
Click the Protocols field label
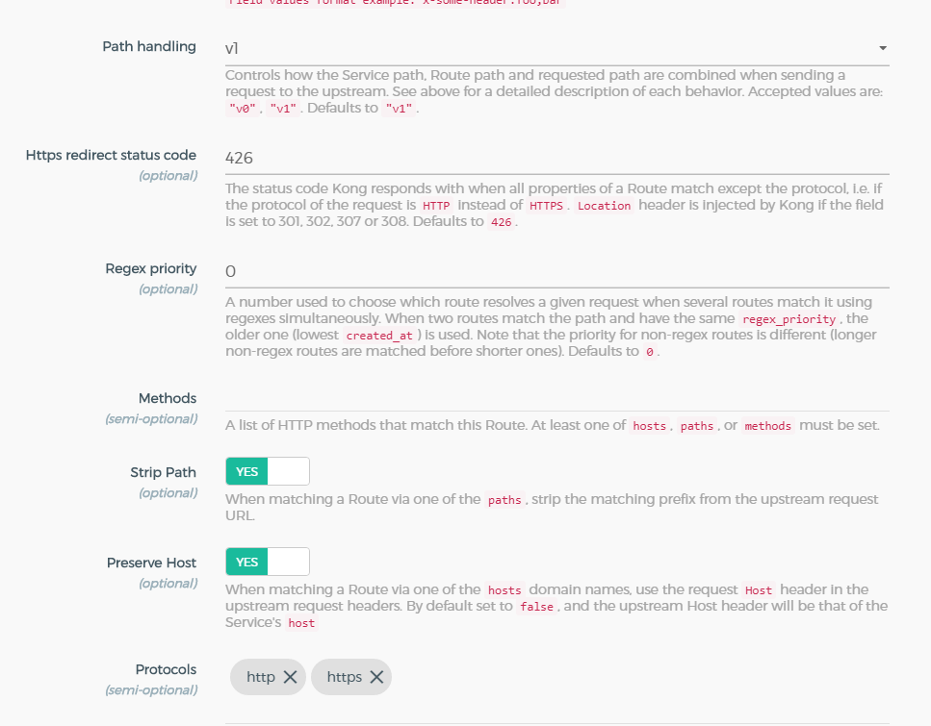pos(166,669)
